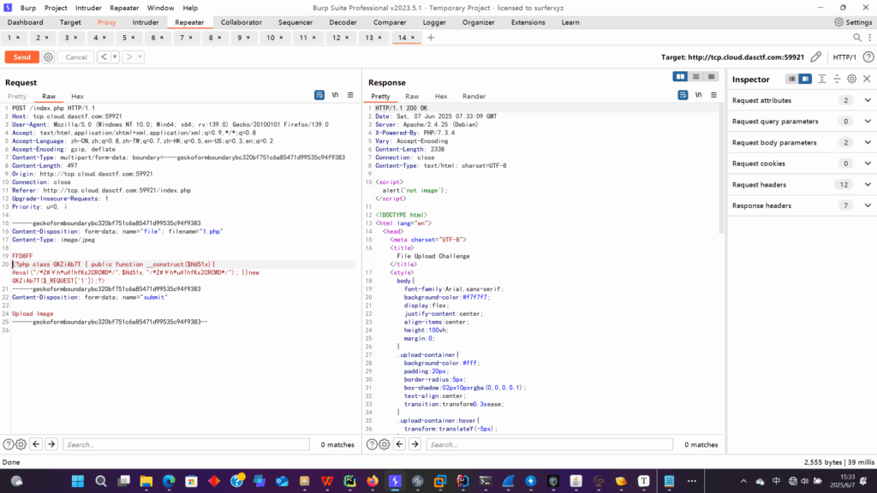This screenshot has height=493, width=877.
Task: Open send options gear next to Send
Action: tap(48, 57)
